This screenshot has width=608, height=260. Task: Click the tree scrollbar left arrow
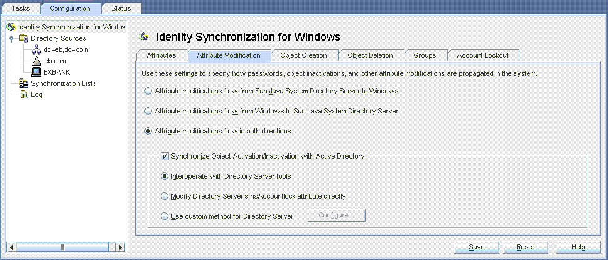12,247
